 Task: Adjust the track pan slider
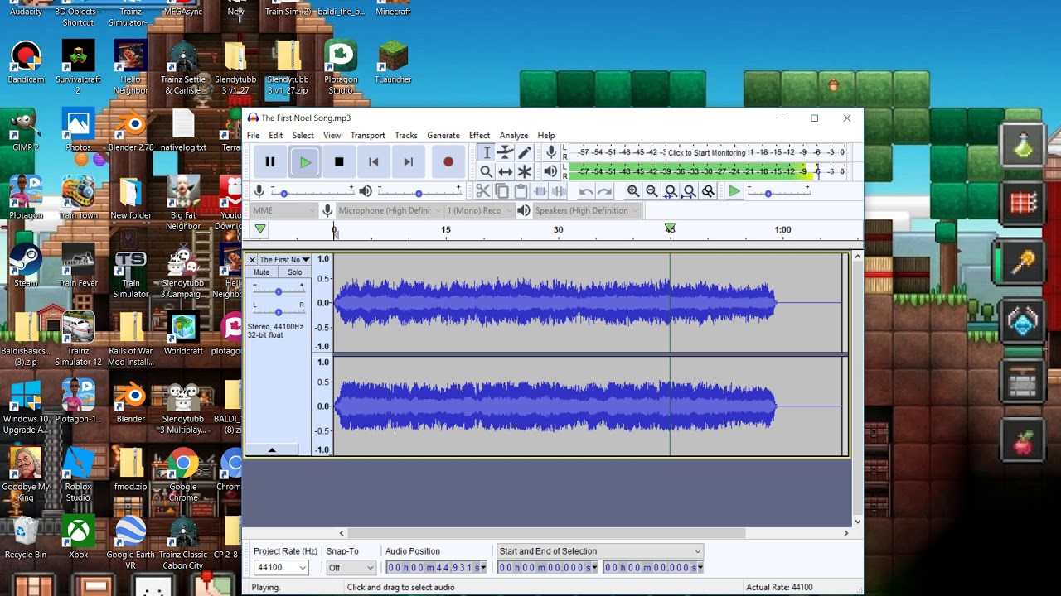pyautogui.click(x=279, y=311)
